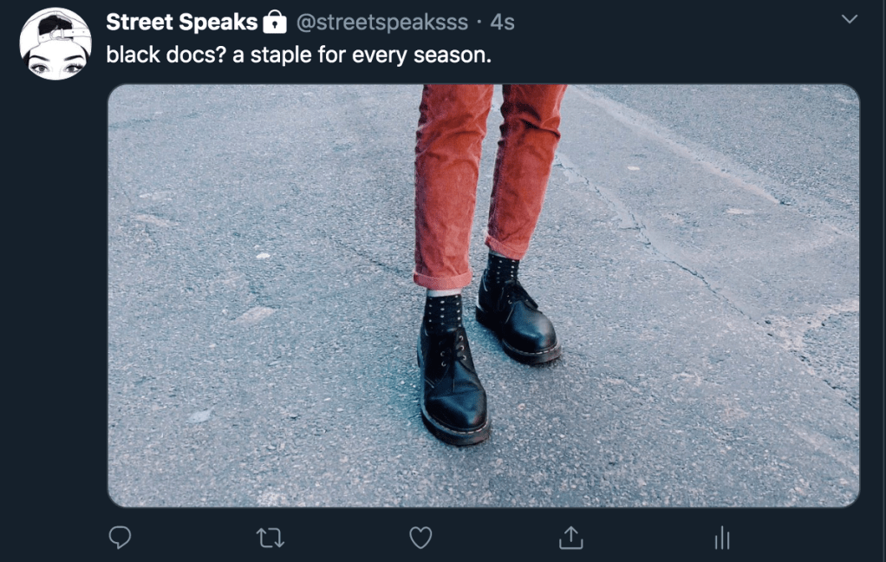Click the polka dot sock in photo

point(443,312)
